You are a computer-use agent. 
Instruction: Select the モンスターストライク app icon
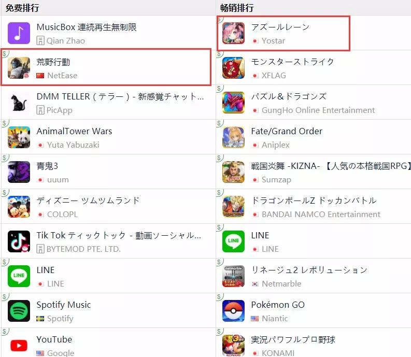(233, 68)
